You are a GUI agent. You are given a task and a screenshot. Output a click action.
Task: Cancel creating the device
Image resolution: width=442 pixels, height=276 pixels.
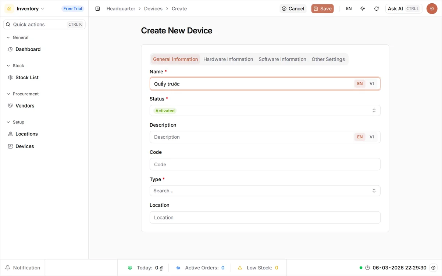pyautogui.click(x=293, y=8)
